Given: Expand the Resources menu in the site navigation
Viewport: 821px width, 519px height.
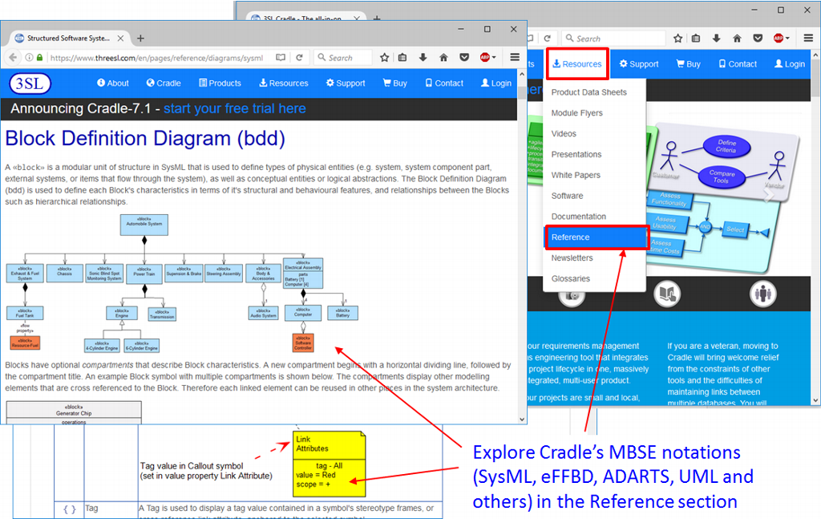Looking at the screenshot, I should [577, 63].
